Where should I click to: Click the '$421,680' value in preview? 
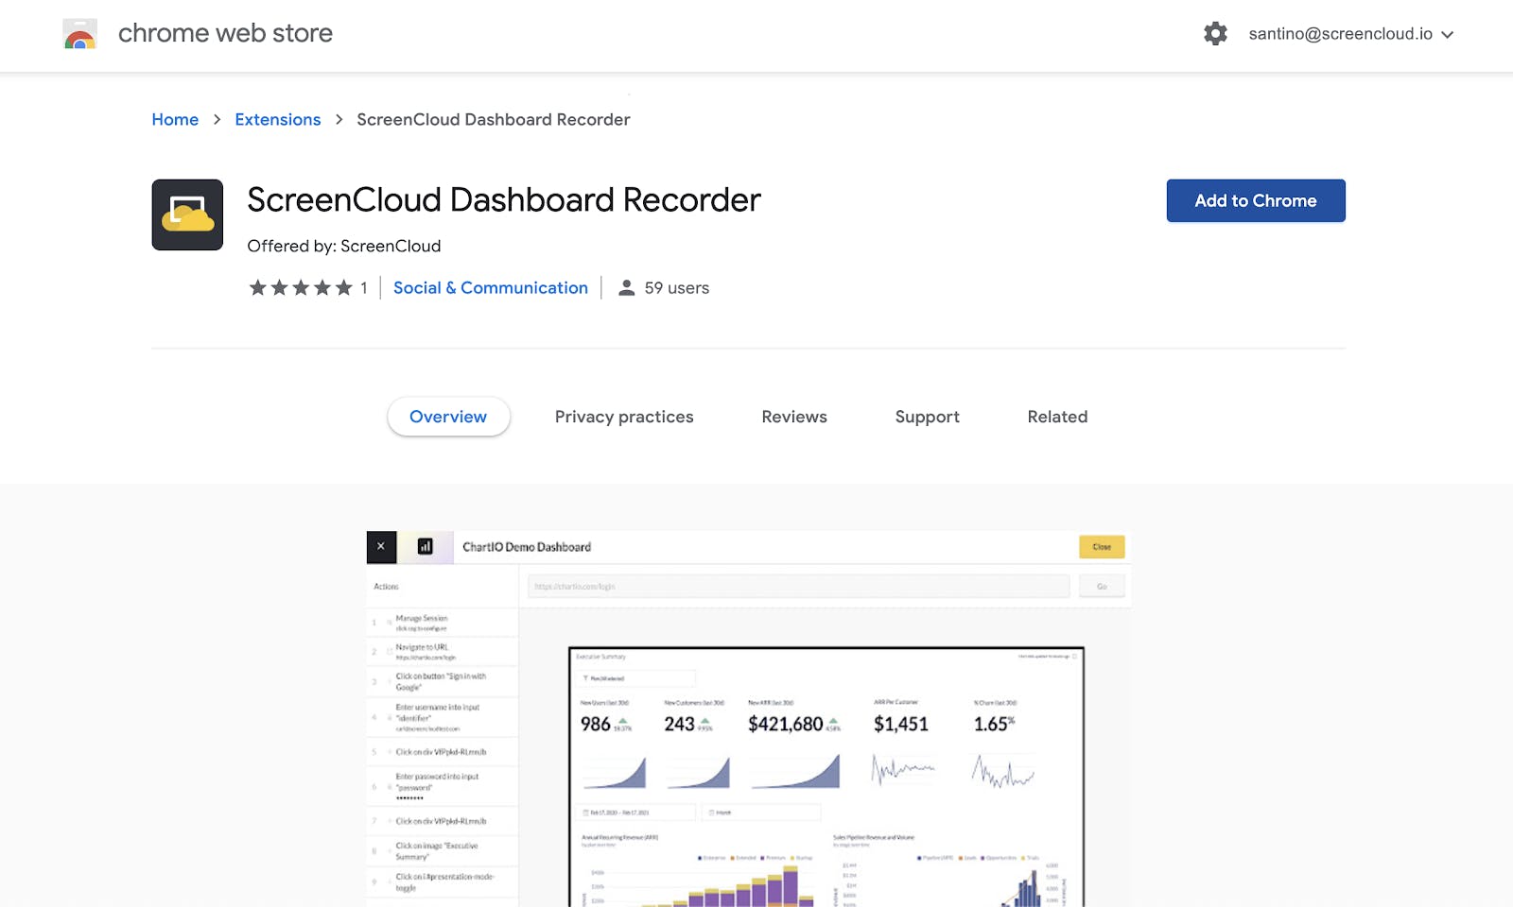(x=786, y=725)
